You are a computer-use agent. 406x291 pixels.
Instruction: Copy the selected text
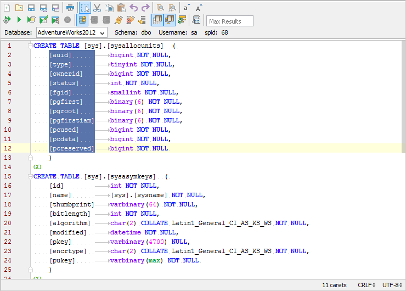click(x=109, y=8)
